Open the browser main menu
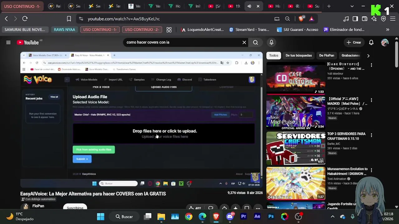399x224 pixels. point(393,19)
